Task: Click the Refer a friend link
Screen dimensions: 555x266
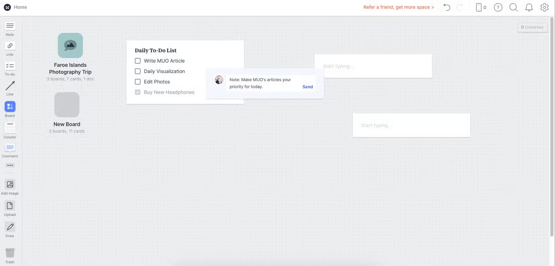Action: (x=398, y=7)
